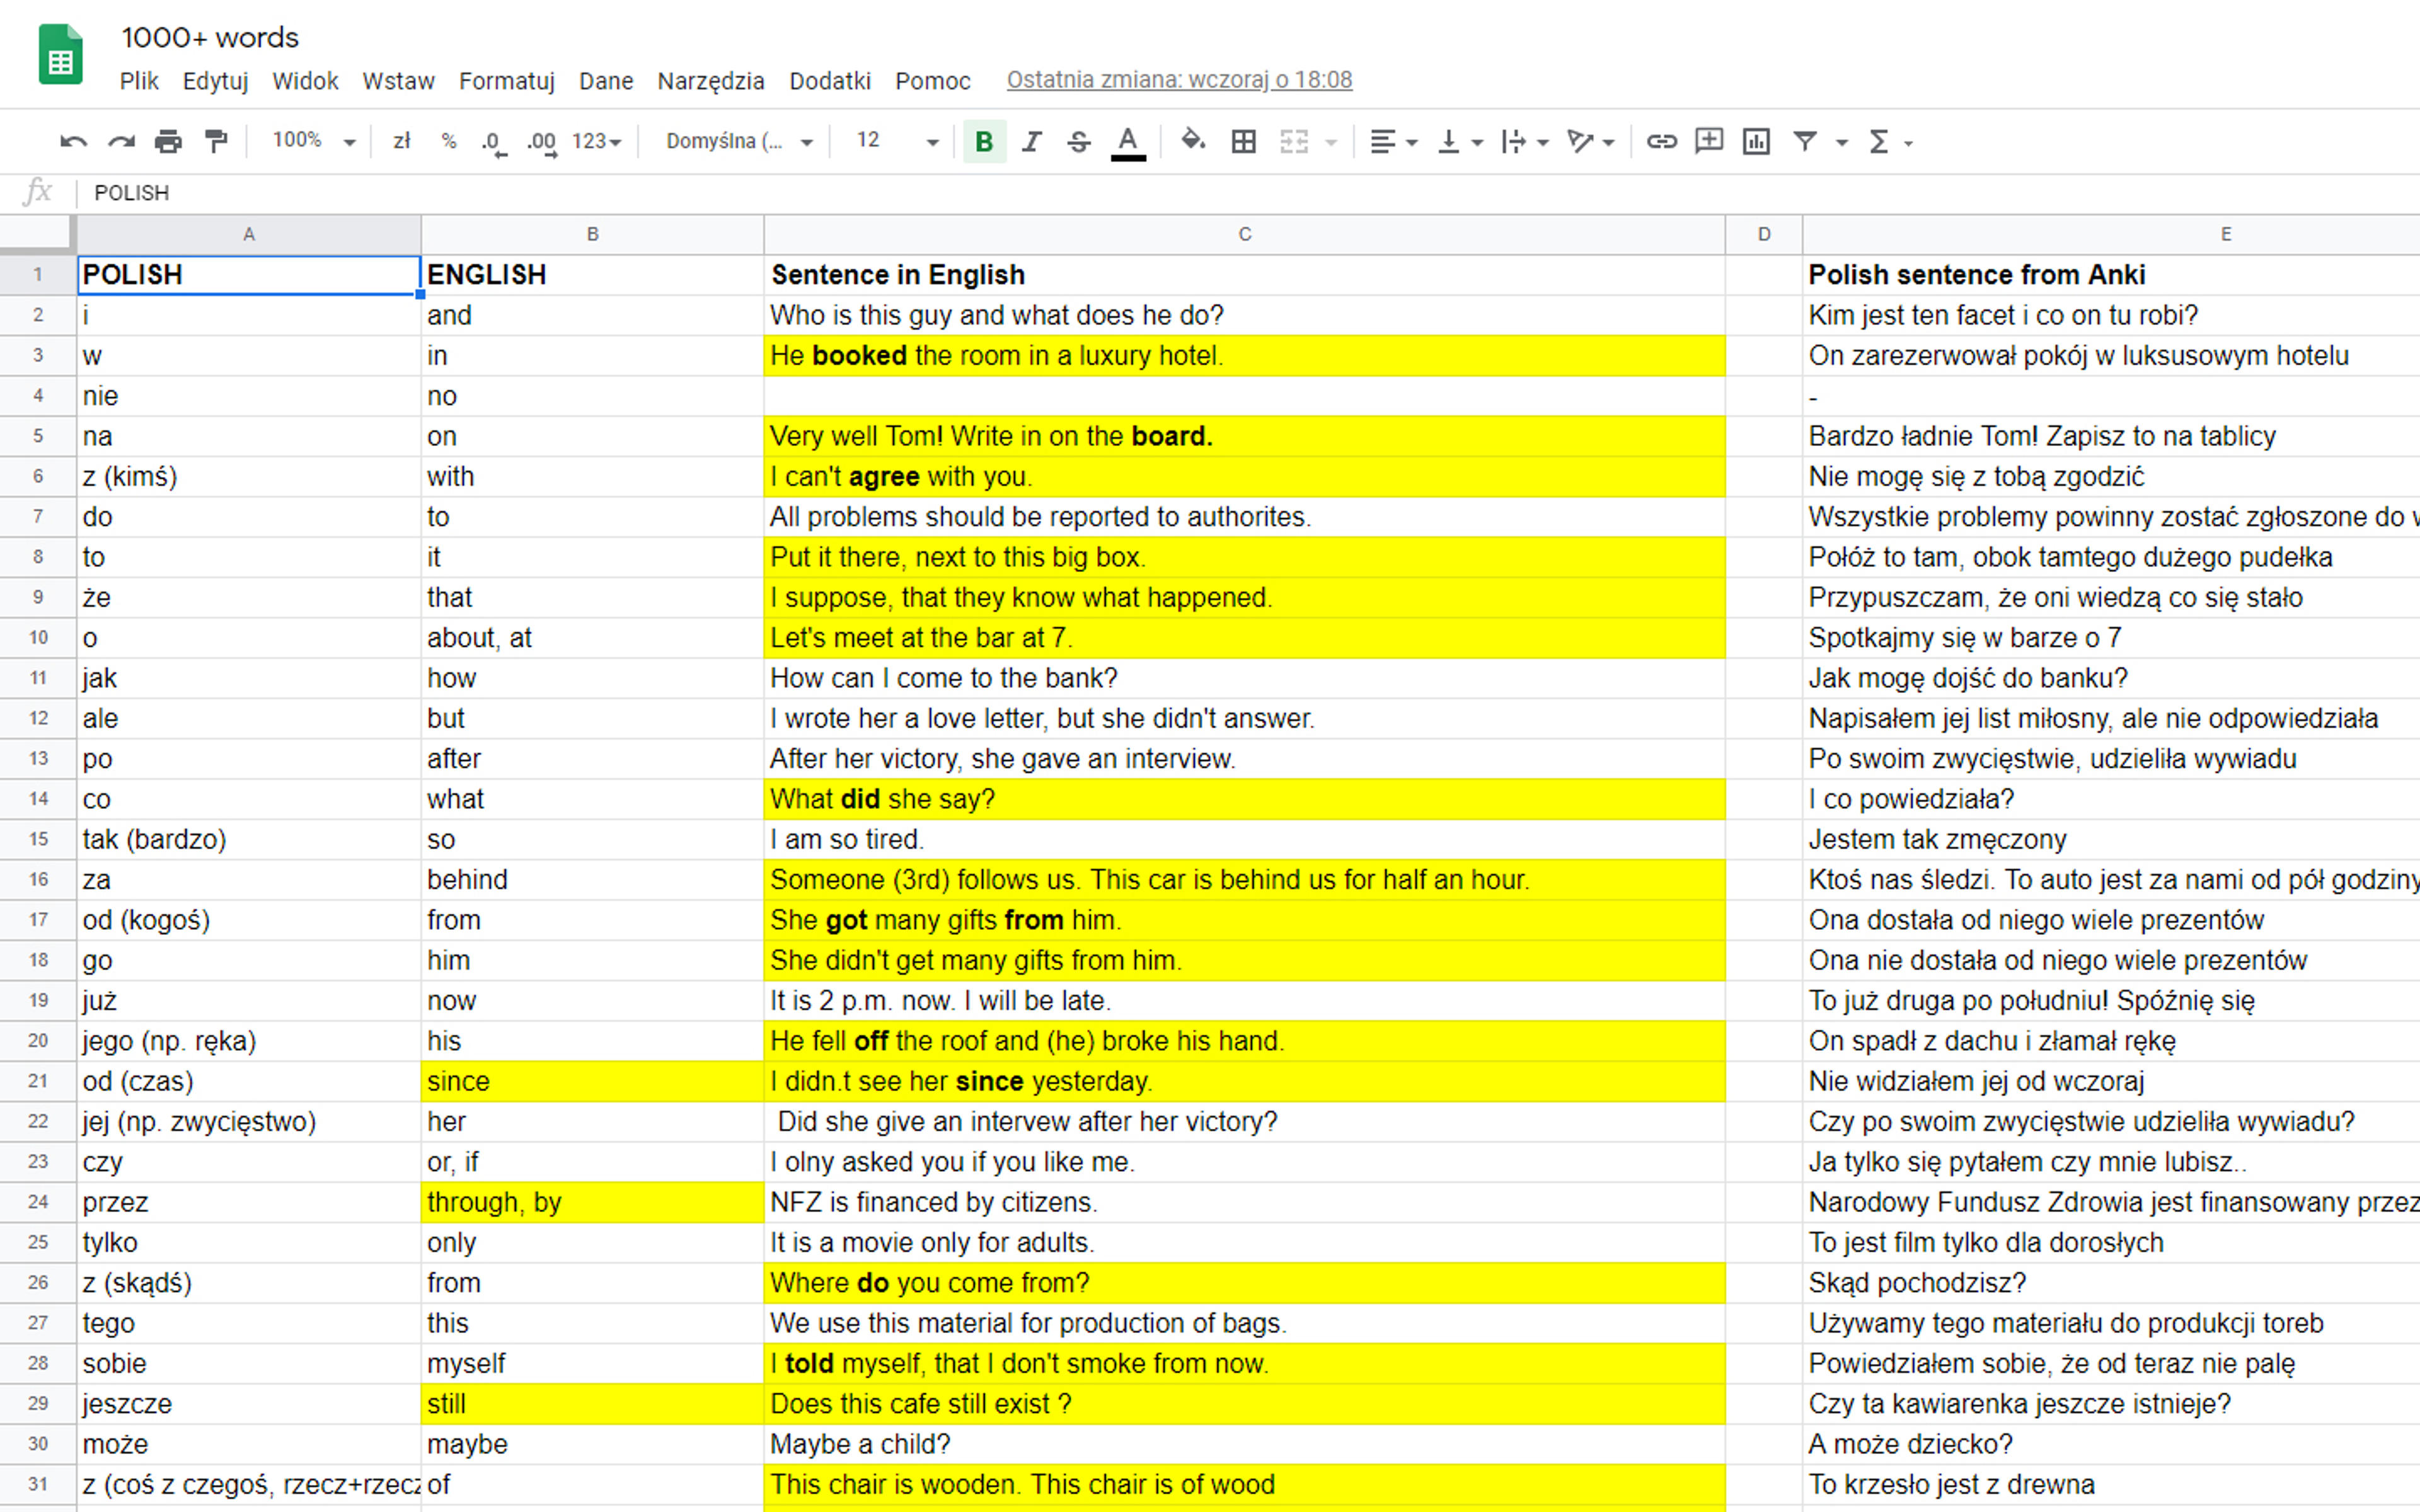Screen dimensions: 2420x1512
Task: Open the font size 12 dropdown
Action: (897, 141)
